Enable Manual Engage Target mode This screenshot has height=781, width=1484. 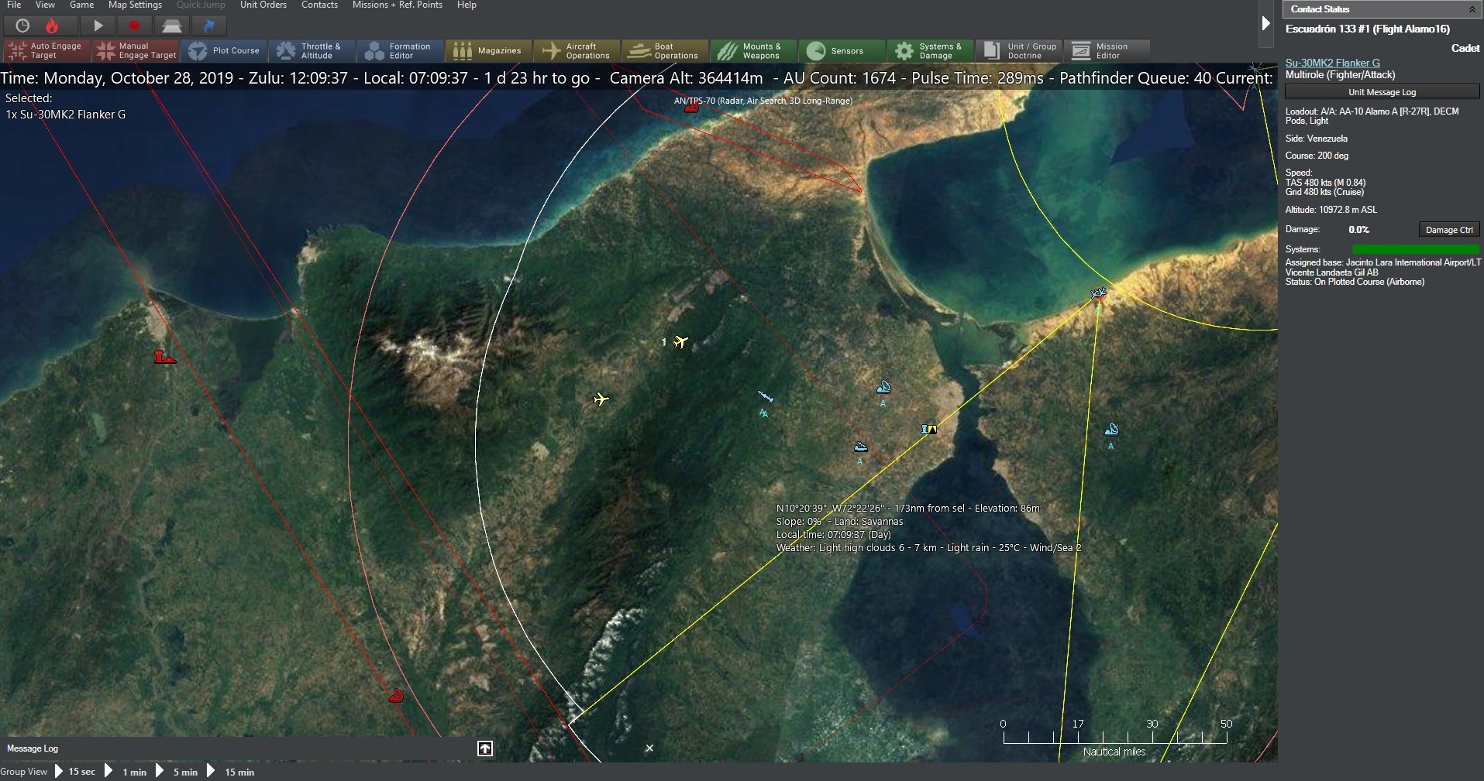click(x=136, y=50)
